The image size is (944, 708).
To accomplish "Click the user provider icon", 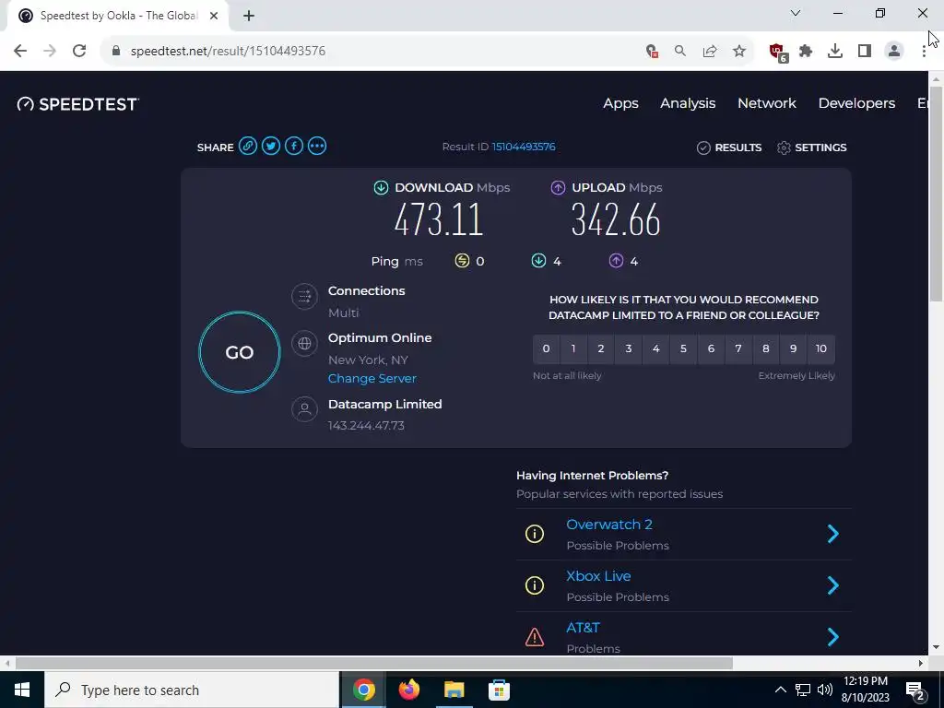I will coord(304,409).
